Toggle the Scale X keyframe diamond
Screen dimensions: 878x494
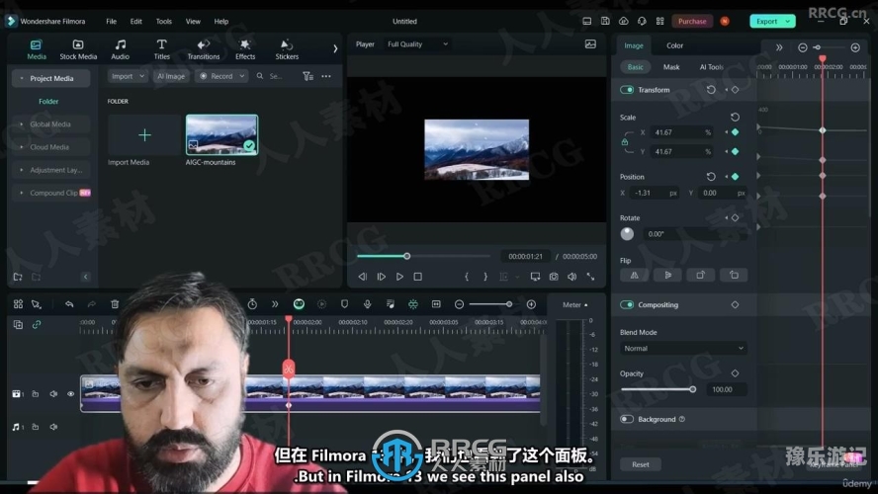(x=735, y=132)
